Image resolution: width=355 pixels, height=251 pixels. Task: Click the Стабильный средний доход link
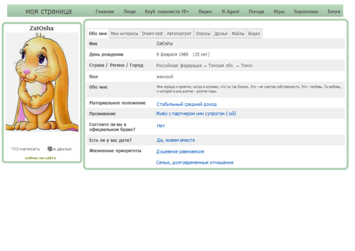(x=186, y=104)
